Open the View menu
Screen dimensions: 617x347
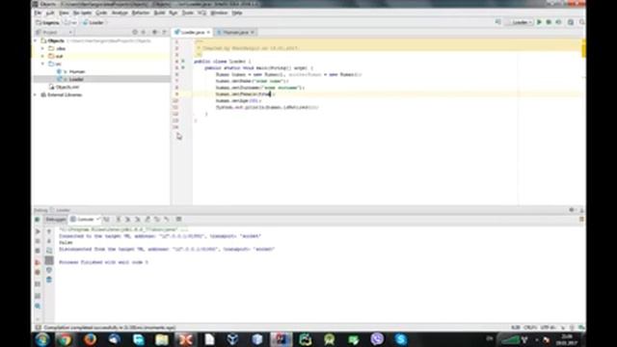pyautogui.click(x=64, y=13)
